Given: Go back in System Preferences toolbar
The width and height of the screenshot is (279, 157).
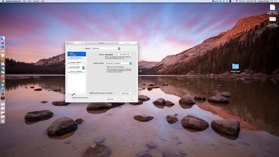Looking at the screenshot, I should coord(75,43).
